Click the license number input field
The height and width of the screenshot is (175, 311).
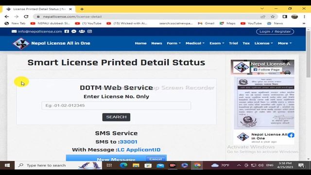(x=116, y=105)
